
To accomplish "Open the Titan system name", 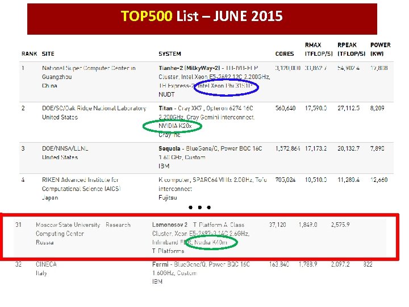I will [x=165, y=109].
